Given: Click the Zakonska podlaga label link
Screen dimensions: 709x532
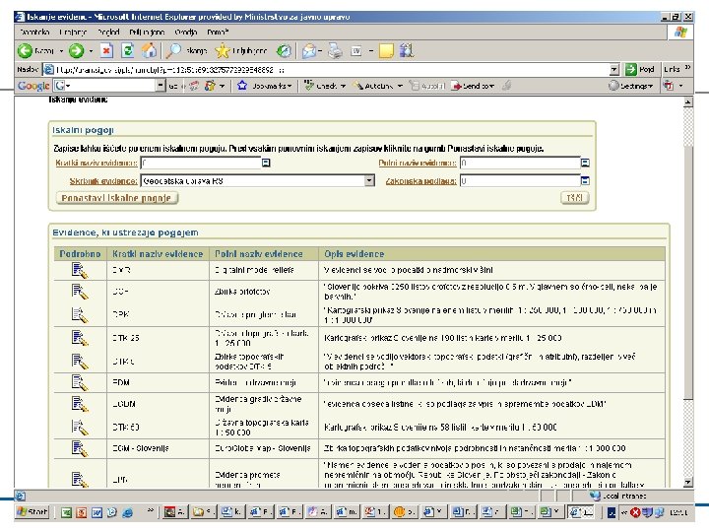Looking at the screenshot, I should coord(421,181).
